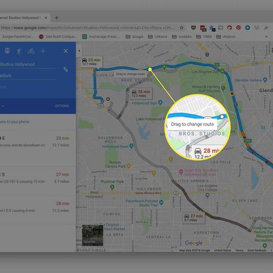This screenshot has width=273, height=273.
Task: Open the Zangle ParentCon bookmark
Action: [x=17, y=37]
